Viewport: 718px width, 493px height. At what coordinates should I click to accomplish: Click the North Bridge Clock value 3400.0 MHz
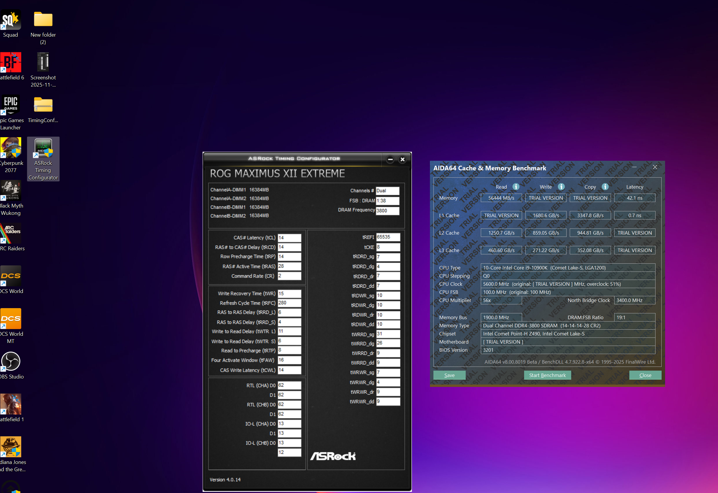[x=635, y=300]
